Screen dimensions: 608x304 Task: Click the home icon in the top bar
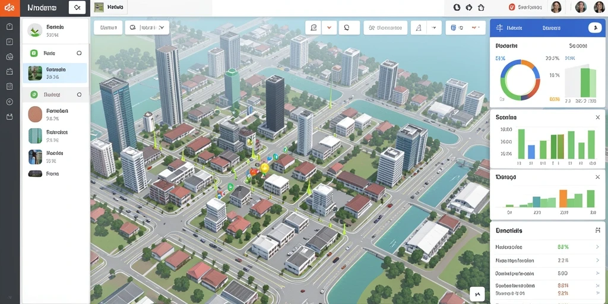coord(481,7)
